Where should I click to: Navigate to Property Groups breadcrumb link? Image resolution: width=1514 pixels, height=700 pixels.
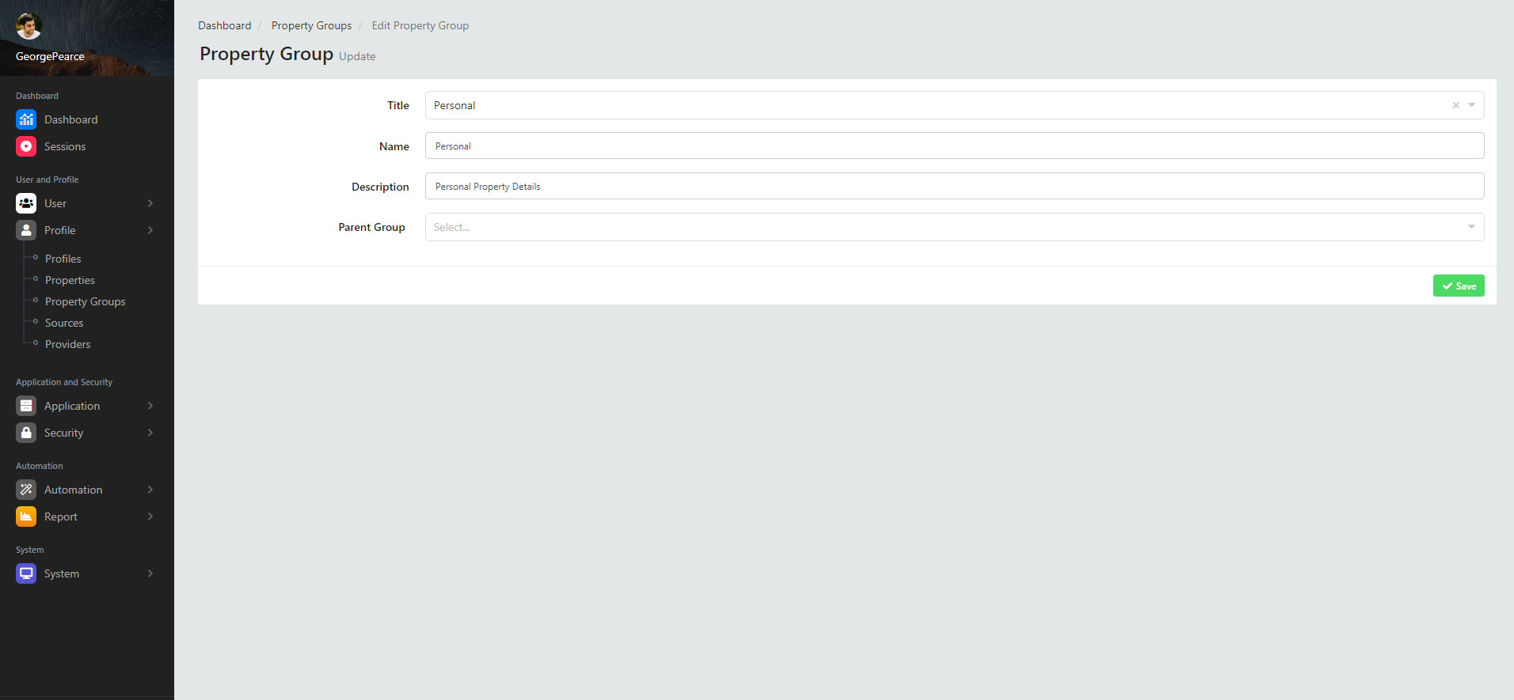311,25
